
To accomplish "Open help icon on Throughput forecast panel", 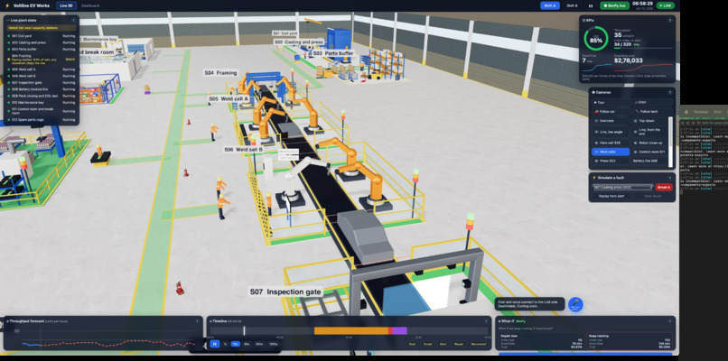I will [197, 320].
